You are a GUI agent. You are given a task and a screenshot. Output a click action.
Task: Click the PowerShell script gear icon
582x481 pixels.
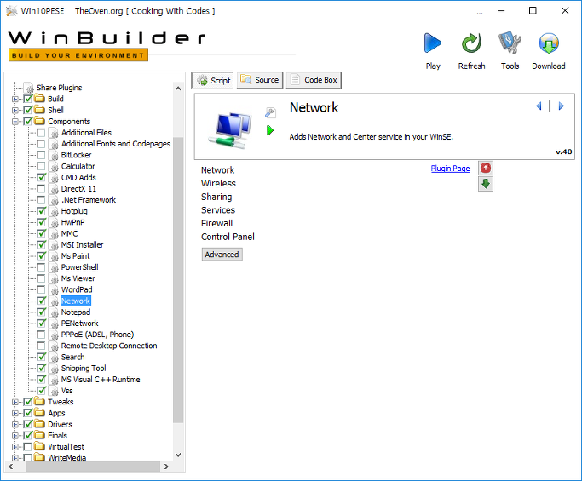[x=55, y=267]
